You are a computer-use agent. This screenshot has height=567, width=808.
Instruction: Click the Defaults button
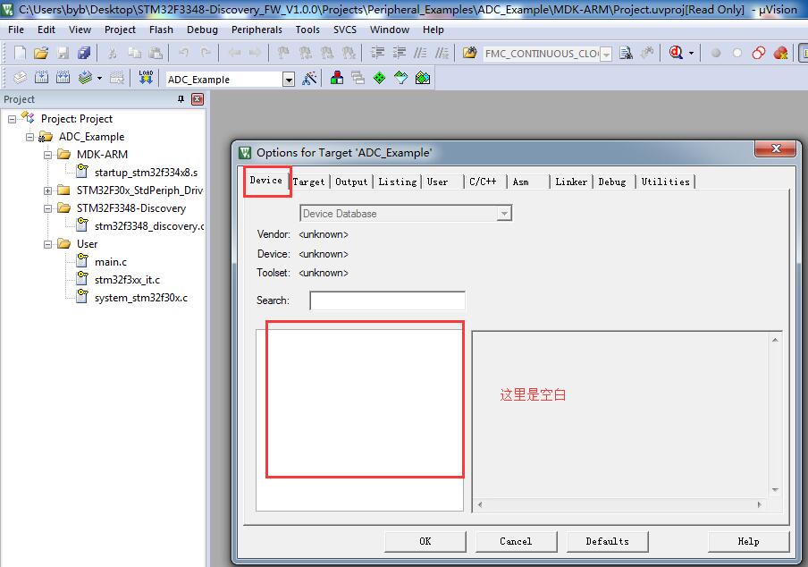point(608,541)
